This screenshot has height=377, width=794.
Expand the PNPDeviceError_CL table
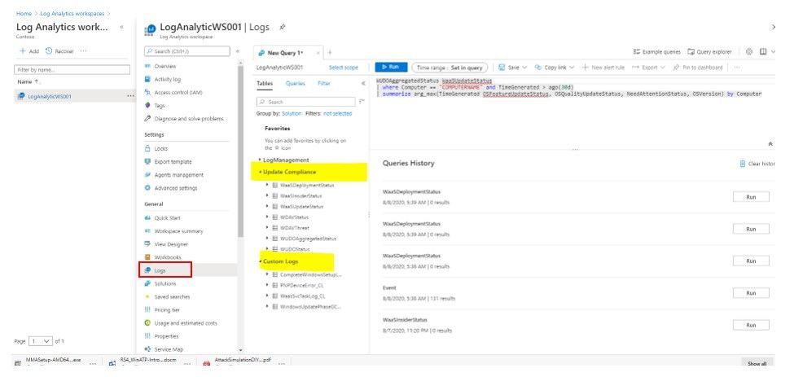click(x=267, y=286)
